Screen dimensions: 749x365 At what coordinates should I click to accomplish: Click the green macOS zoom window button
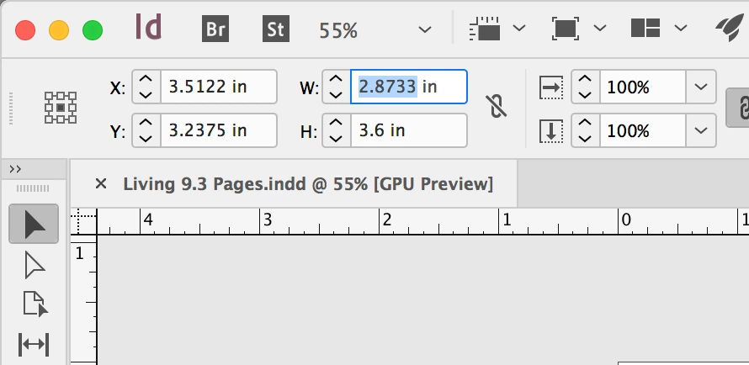click(x=93, y=30)
